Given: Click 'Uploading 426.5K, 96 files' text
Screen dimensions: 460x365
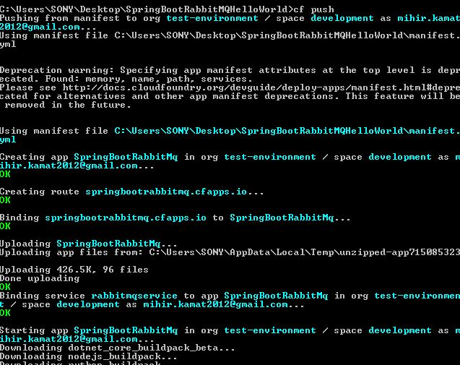Looking at the screenshot, I should 74,270.
